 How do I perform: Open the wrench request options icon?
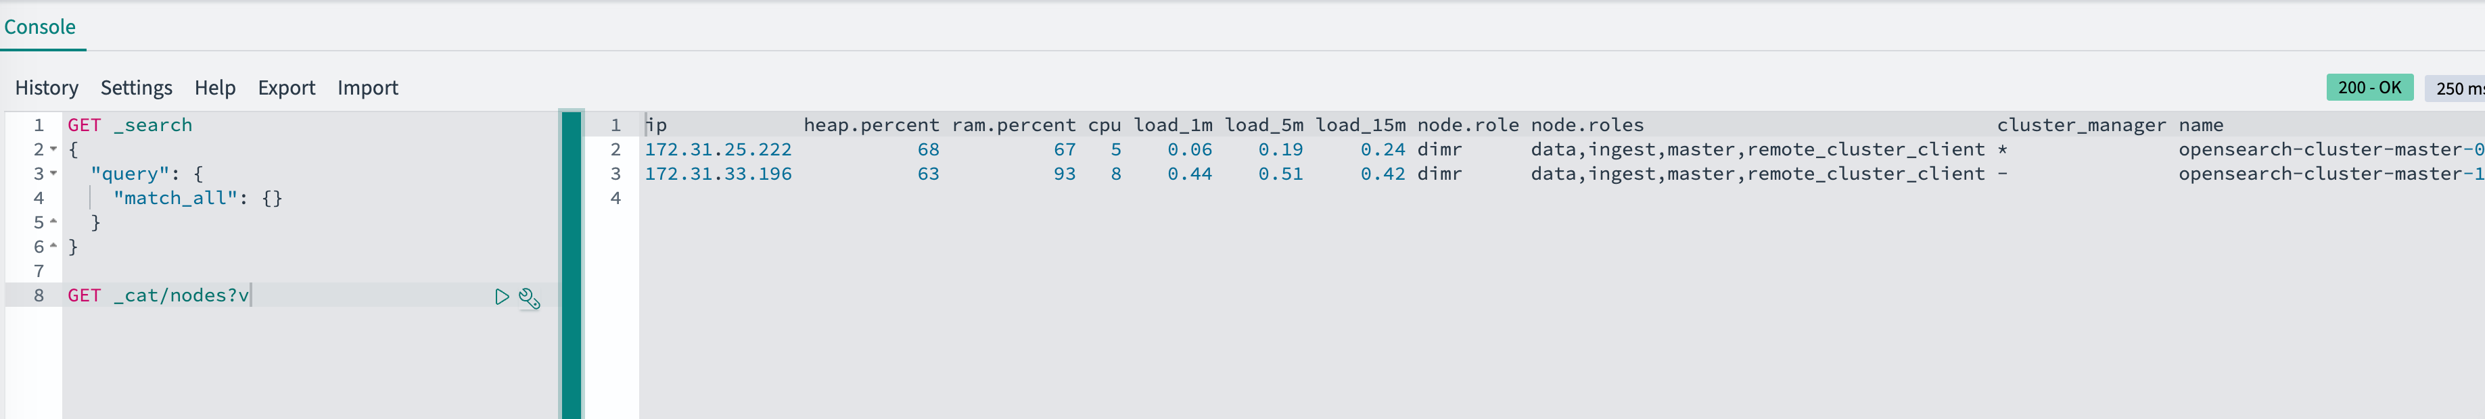(x=529, y=297)
